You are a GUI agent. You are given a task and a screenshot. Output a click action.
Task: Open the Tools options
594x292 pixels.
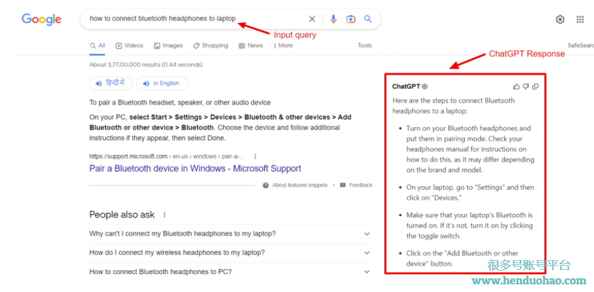pos(365,46)
